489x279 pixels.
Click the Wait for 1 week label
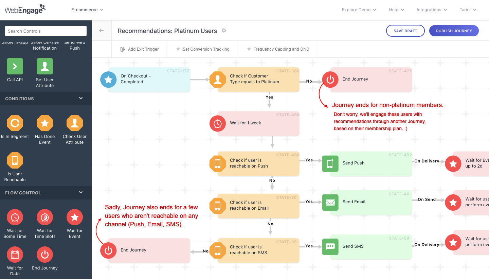point(246,123)
